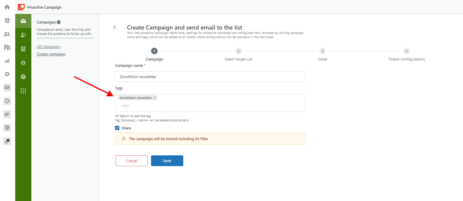Viewport: 463px width, 201px height.
Task: Click the Campaign name input field
Action: [210, 77]
